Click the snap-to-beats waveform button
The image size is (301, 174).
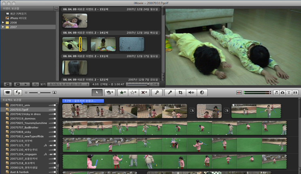coord(239,92)
